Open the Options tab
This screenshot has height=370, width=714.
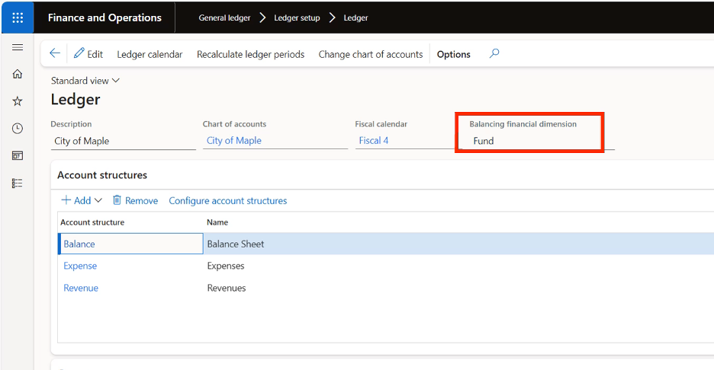pos(454,54)
